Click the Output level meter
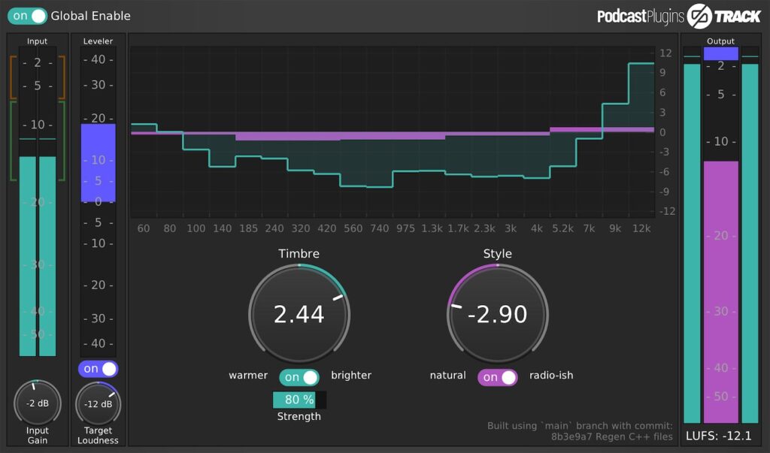Image resolution: width=770 pixels, height=453 pixels. pyautogui.click(x=720, y=225)
